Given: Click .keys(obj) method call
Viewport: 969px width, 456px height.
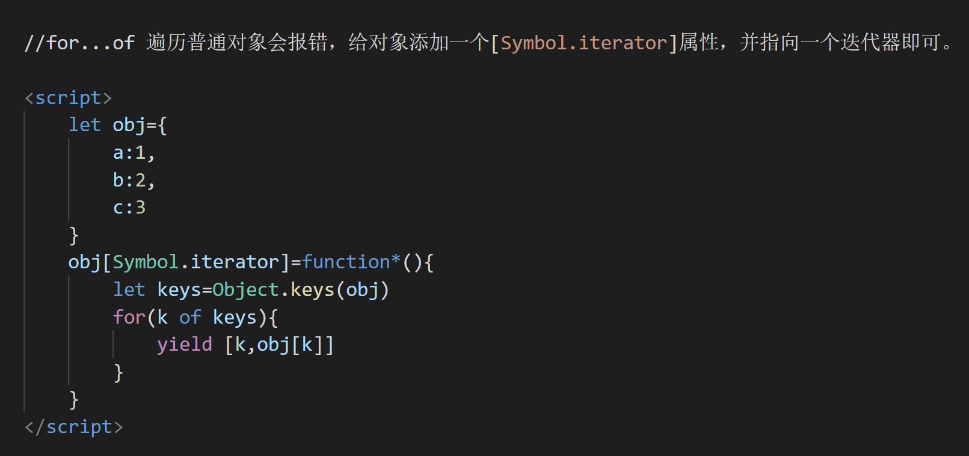Looking at the screenshot, I should click(335, 290).
